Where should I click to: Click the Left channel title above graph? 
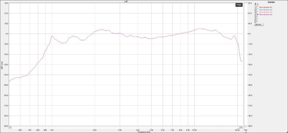coord(126,1)
